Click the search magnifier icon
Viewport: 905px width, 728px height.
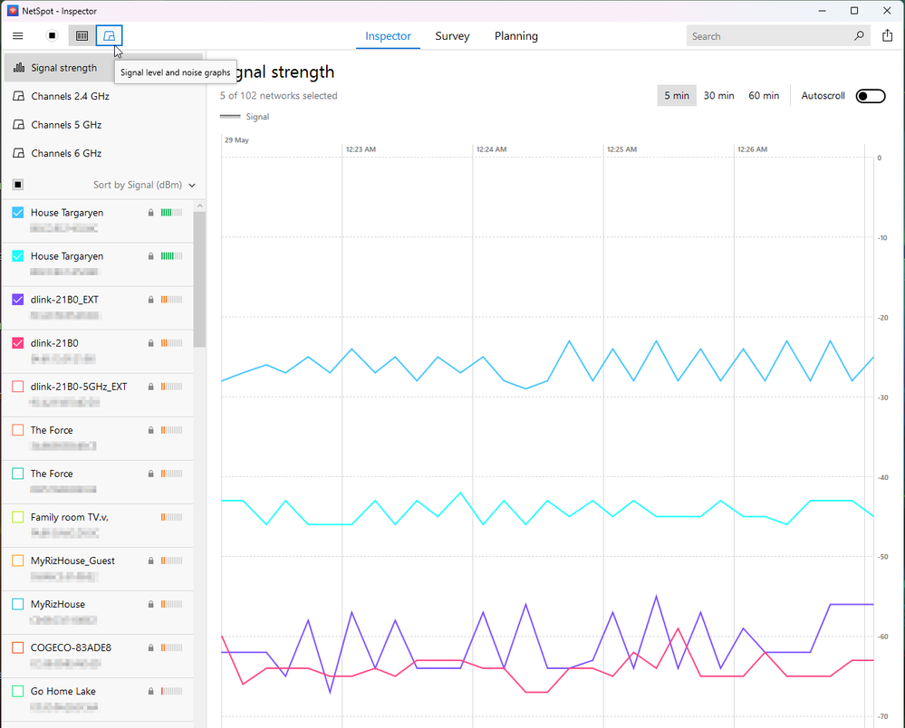pyautogui.click(x=859, y=36)
